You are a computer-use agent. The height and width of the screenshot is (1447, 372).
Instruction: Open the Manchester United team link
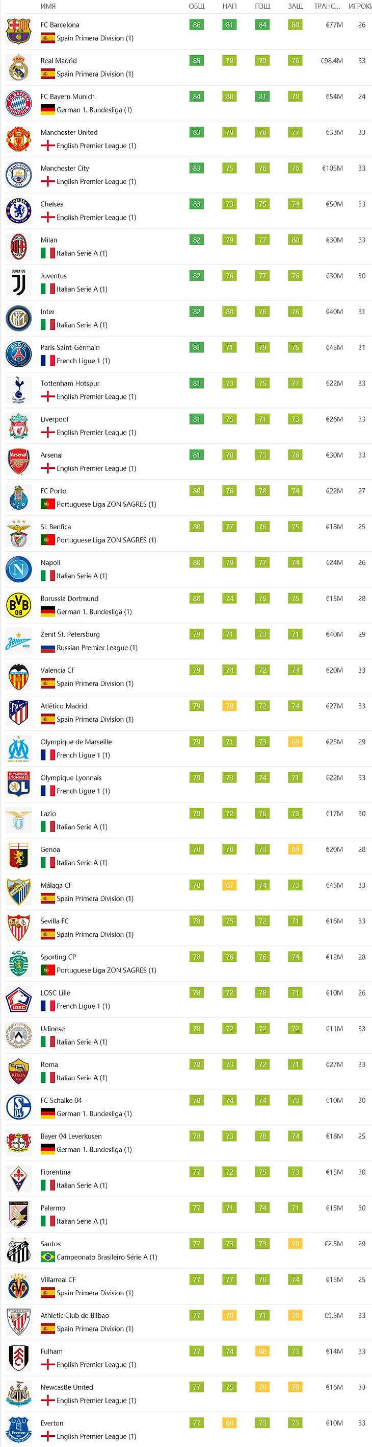[x=69, y=133]
